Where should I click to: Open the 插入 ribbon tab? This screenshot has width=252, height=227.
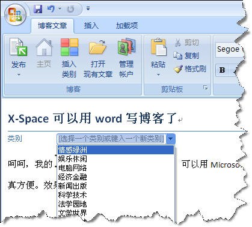tap(91, 26)
